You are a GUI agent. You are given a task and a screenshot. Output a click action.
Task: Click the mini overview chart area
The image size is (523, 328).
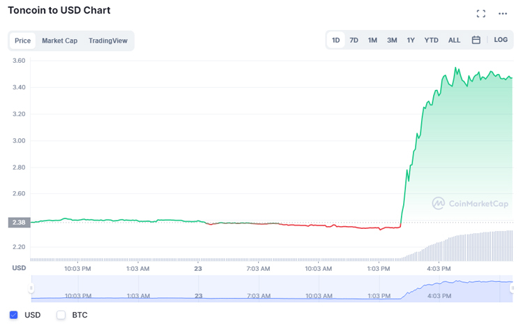272,289
